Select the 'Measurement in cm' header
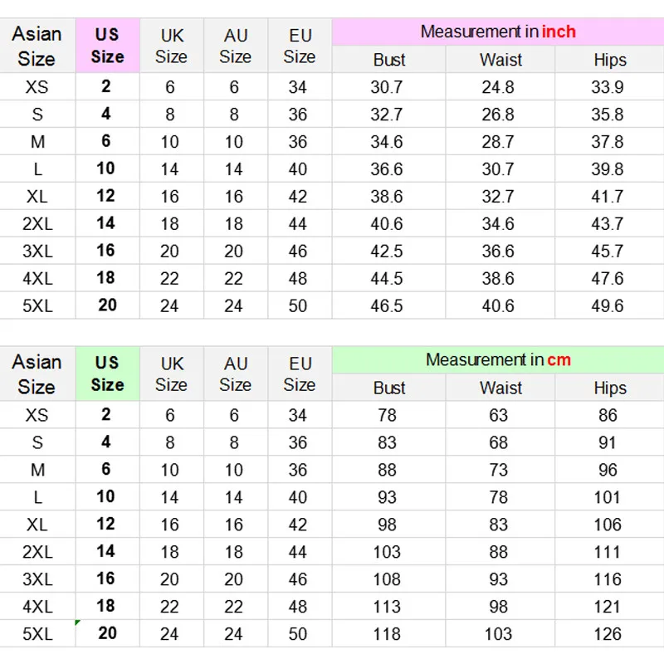 [498, 359]
